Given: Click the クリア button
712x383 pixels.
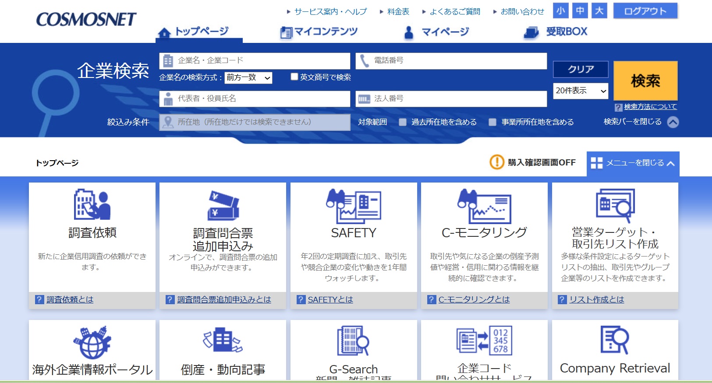Looking at the screenshot, I should pos(581,69).
